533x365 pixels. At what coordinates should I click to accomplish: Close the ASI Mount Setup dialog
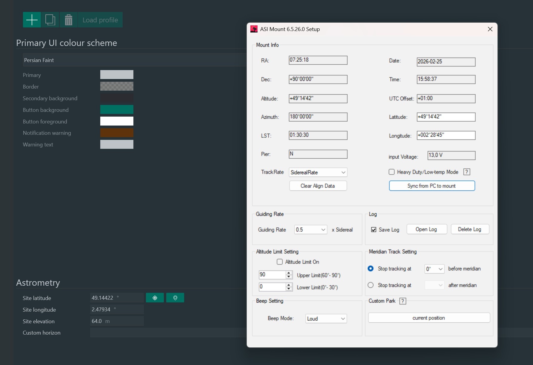pyautogui.click(x=490, y=29)
